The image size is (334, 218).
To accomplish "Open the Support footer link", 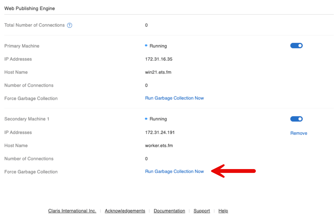I will point(202,211).
